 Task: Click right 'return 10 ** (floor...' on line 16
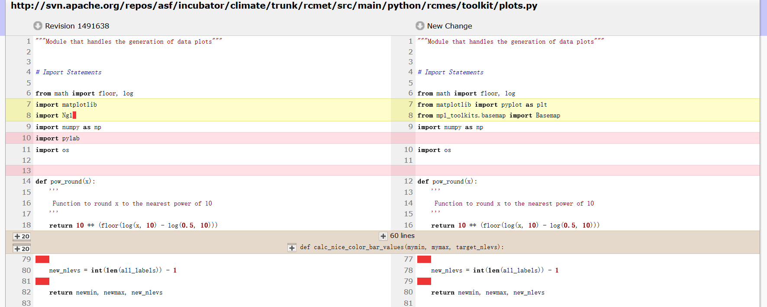516,225
